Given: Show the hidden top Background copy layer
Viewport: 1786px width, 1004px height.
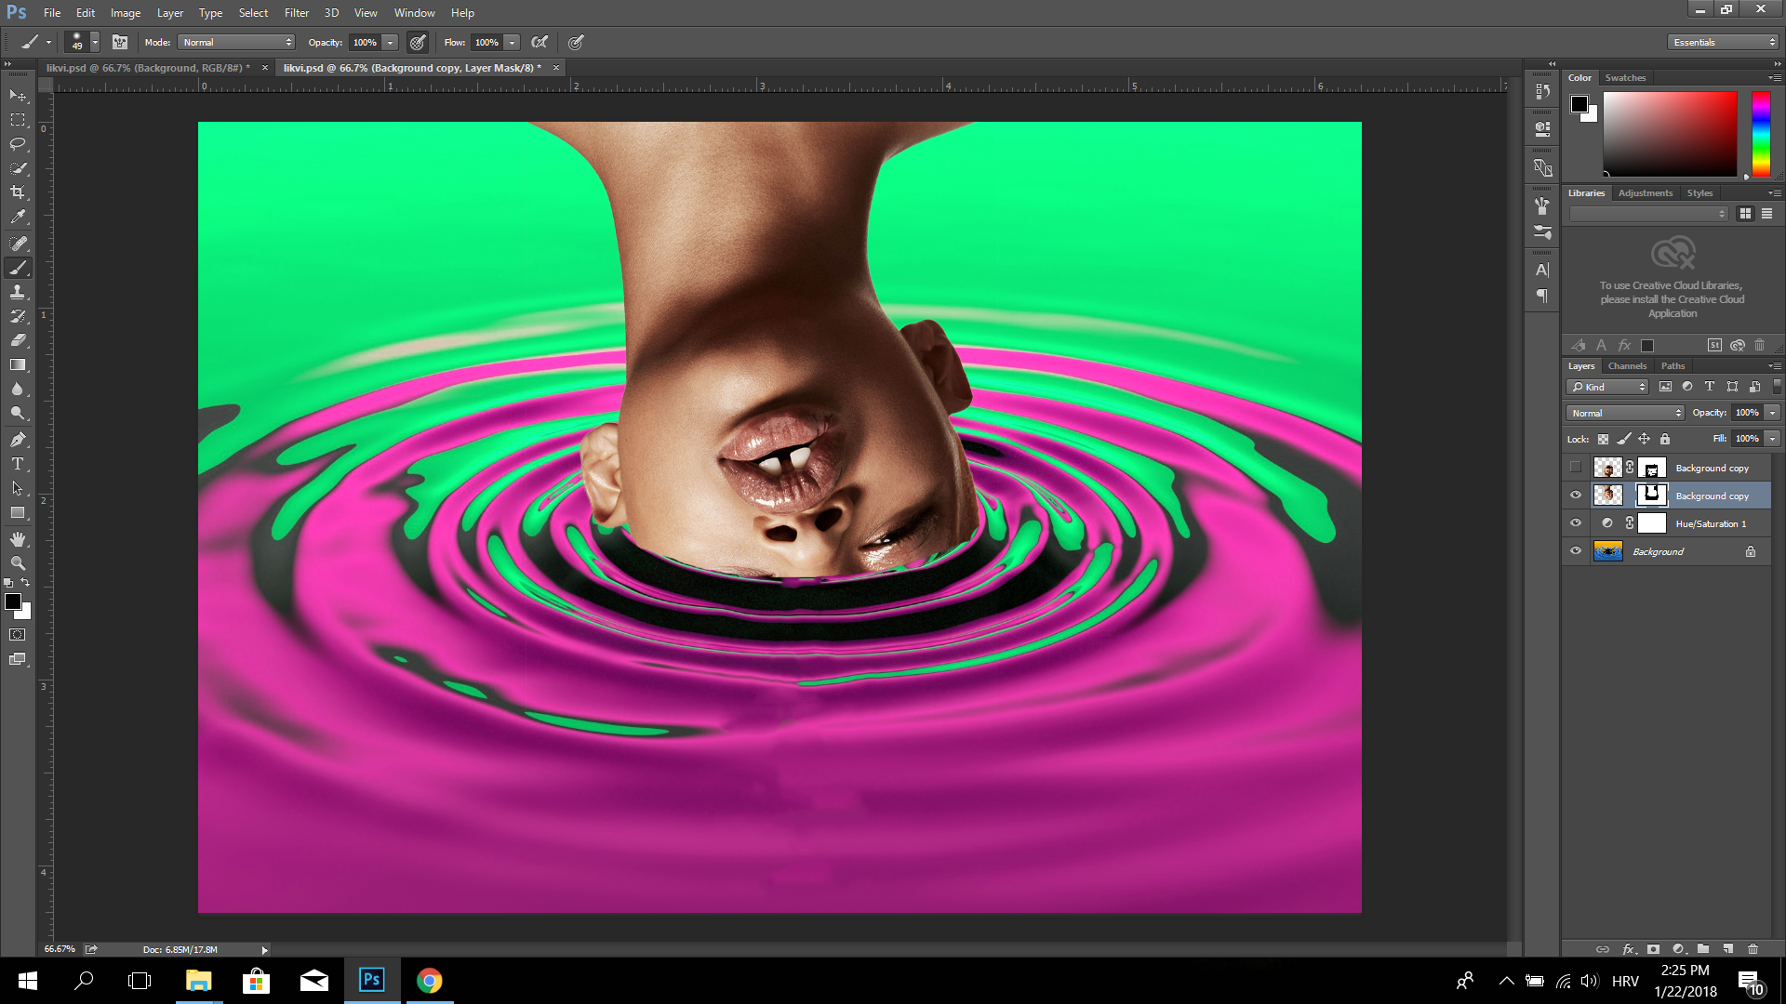Looking at the screenshot, I should pos(1575,468).
